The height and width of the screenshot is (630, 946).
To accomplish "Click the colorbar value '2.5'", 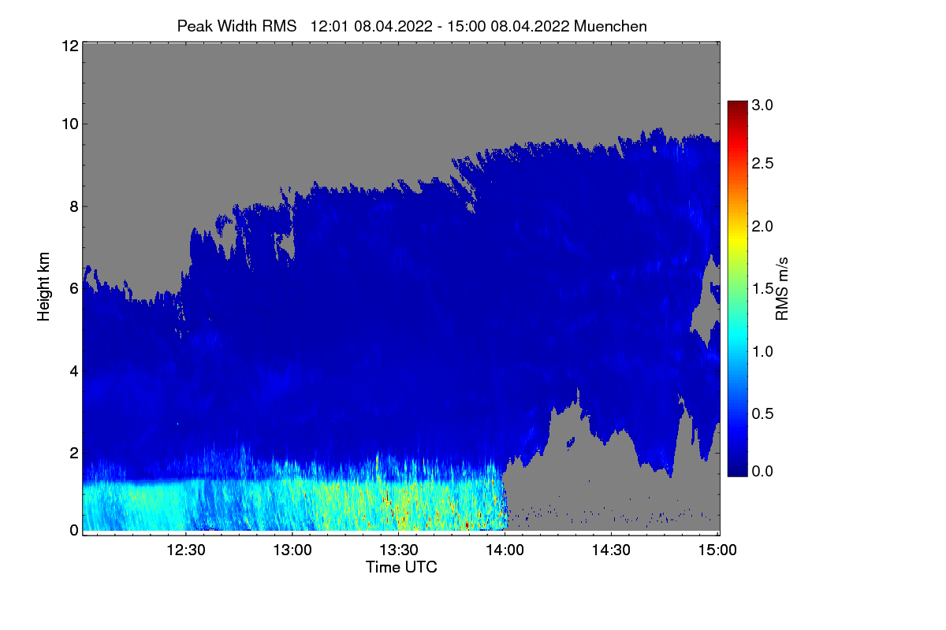I will point(762,163).
